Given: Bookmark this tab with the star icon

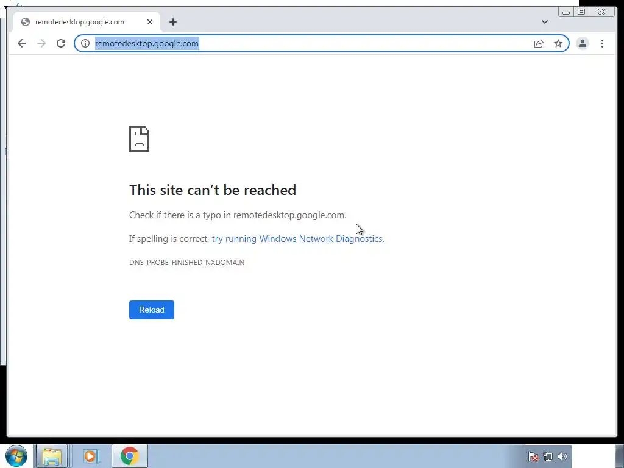Looking at the screenshot, I should 558,43.
